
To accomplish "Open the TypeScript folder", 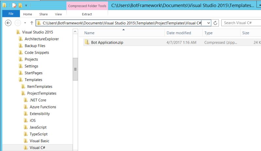I will coord(38,134).
